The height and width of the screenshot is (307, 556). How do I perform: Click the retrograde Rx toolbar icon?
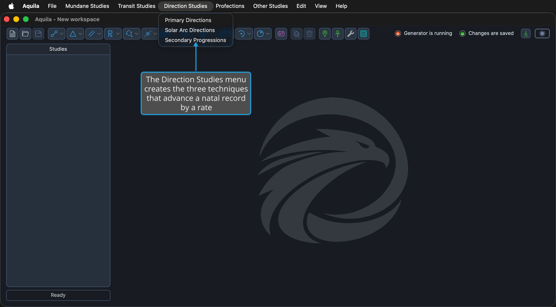[x=110, y=34]
